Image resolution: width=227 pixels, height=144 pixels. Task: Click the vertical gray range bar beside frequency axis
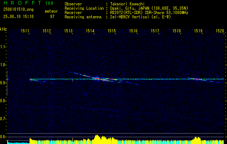click(7, 83)
